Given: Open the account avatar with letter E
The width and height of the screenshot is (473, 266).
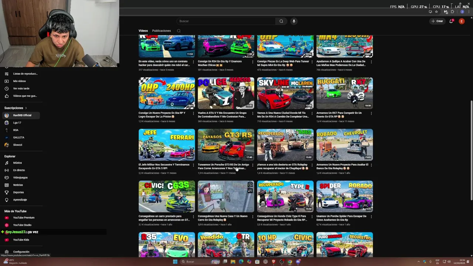Looking at the screenshot, I should click(462, 21).
